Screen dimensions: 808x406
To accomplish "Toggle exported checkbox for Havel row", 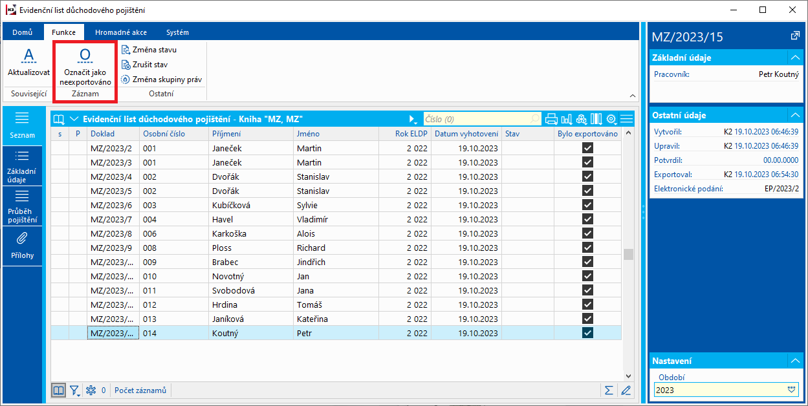I will click(587, 219).
